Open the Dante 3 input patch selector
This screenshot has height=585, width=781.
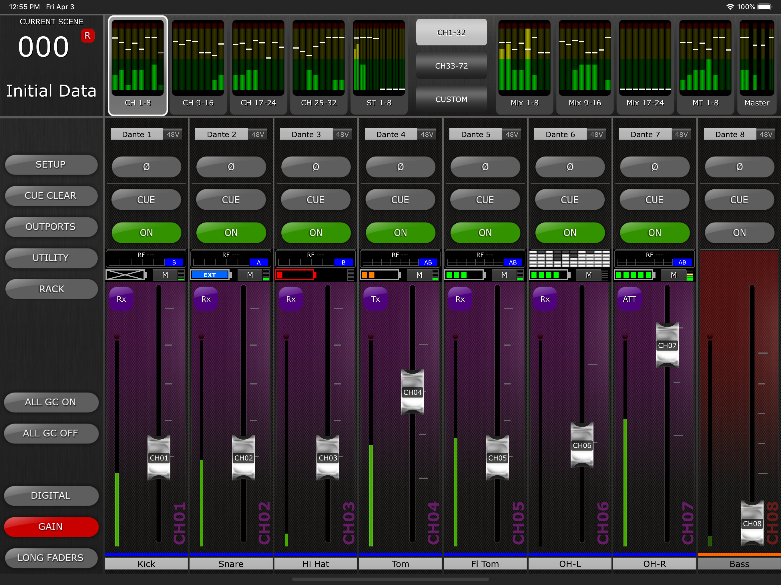point(306,135)
